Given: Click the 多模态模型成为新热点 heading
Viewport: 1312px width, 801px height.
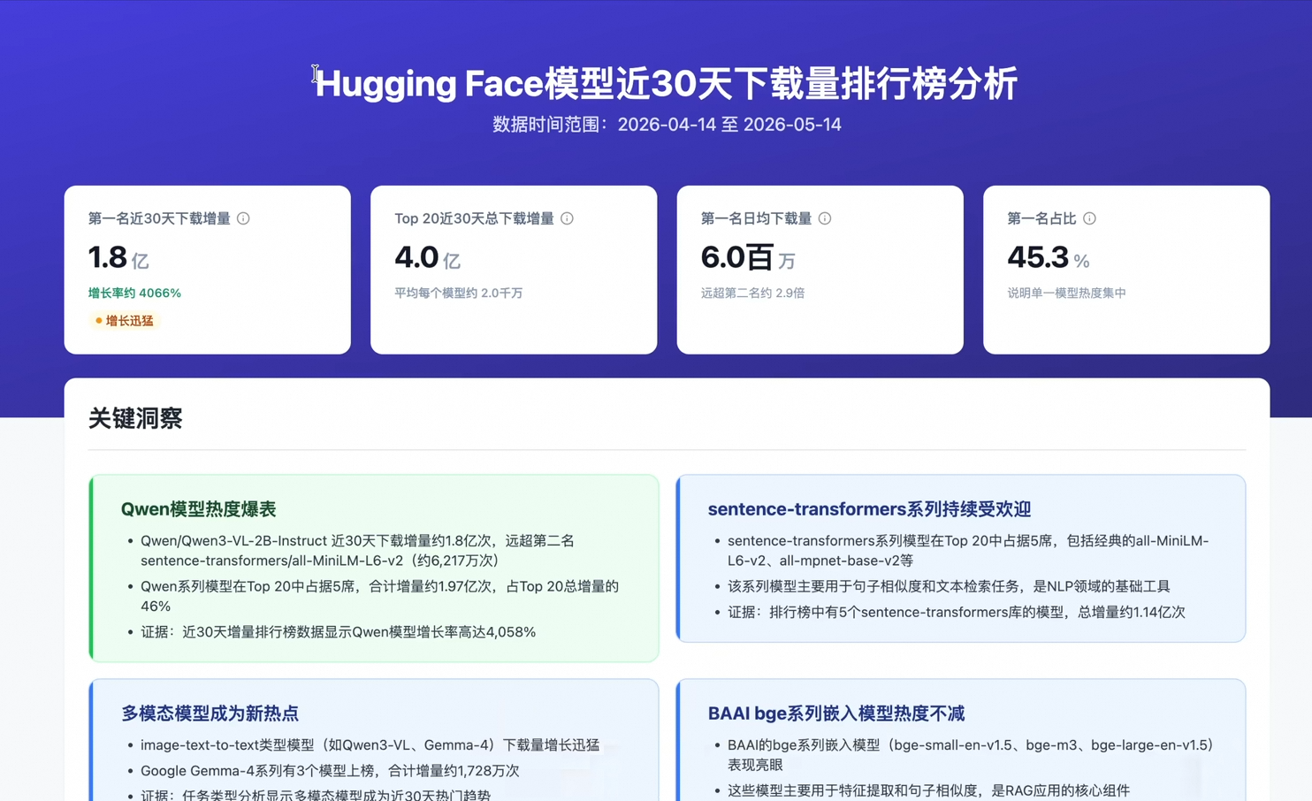Looking at the screenshot, I should click(x=210, y=713).
